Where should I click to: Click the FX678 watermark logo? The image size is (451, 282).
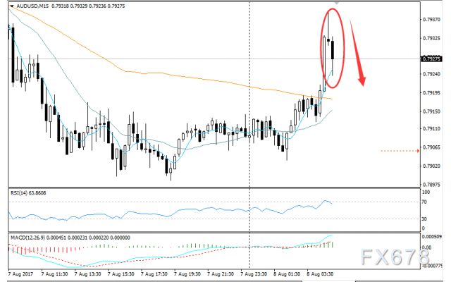(x=395, y=257)
